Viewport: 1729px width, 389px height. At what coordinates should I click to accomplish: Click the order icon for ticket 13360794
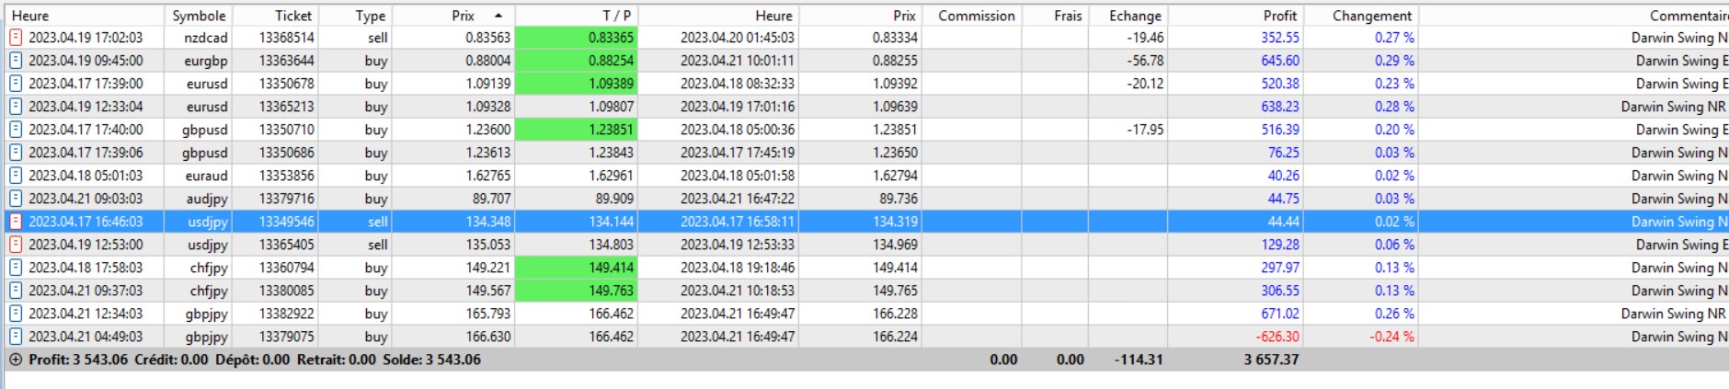point(16,268)
